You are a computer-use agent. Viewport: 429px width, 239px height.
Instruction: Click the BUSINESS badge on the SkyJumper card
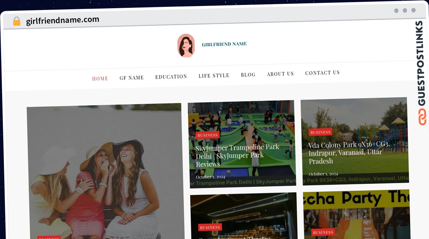pyautogui.click(x=208, y=135)
